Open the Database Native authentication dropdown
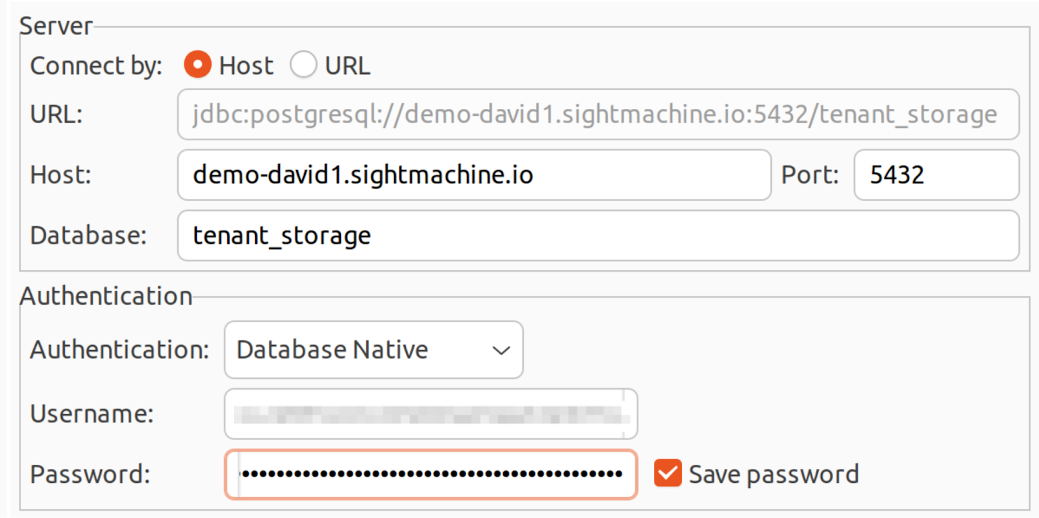The image size is (1039, 518). 373,350
